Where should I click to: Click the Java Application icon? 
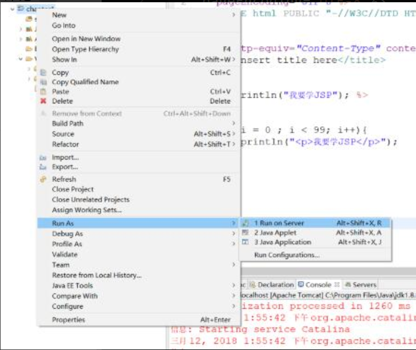click(x=245, y=242)
